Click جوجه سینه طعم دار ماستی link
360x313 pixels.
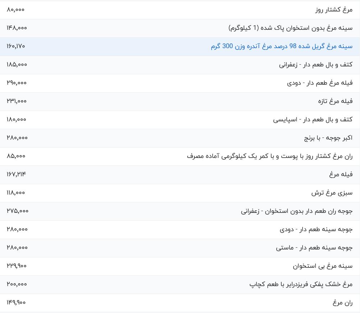[314, 248]
